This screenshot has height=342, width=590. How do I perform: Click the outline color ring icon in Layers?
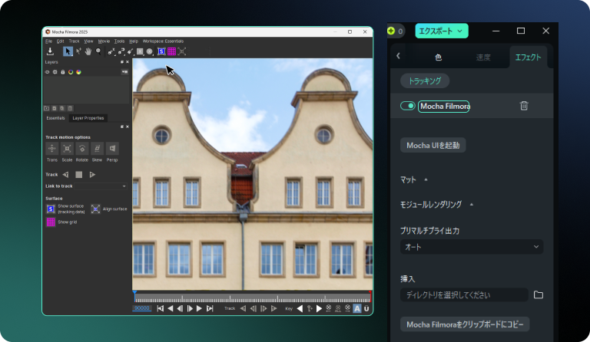(x=71, y=72)
